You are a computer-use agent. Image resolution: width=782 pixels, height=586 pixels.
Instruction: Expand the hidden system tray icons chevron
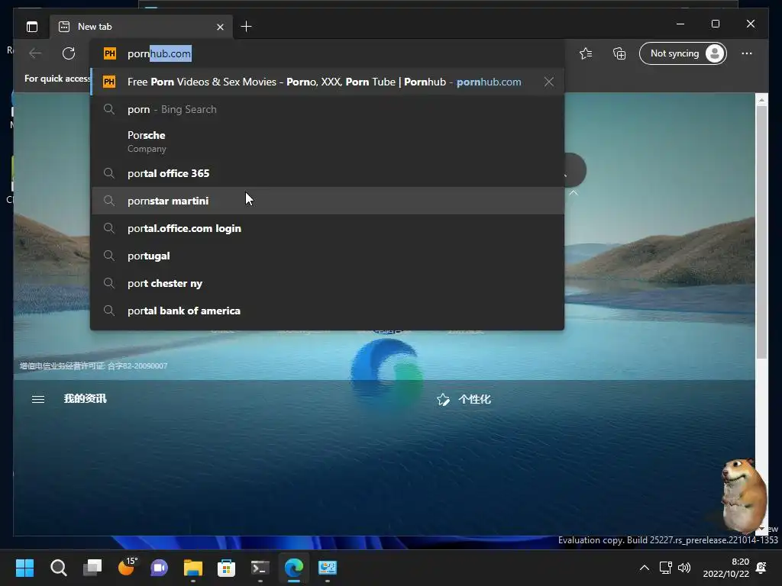645,568
